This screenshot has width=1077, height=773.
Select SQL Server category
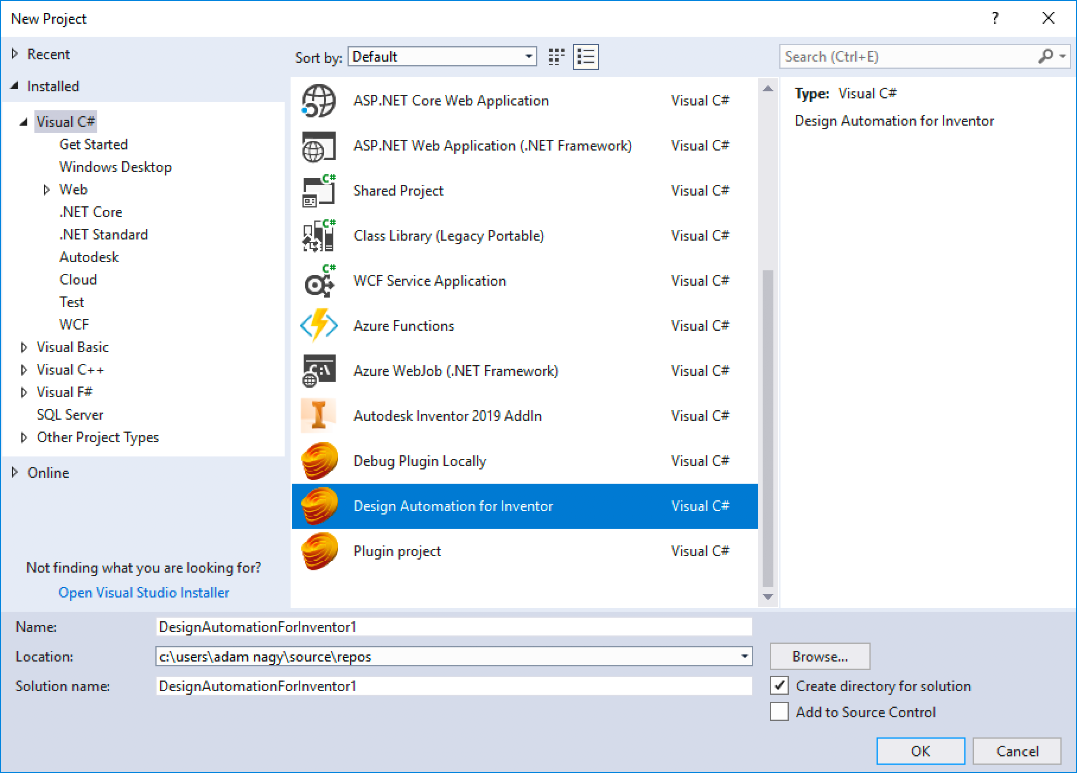click(70, 414)
